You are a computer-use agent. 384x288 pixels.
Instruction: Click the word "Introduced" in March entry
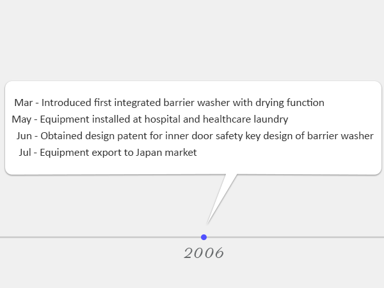[x=67, y=103]
